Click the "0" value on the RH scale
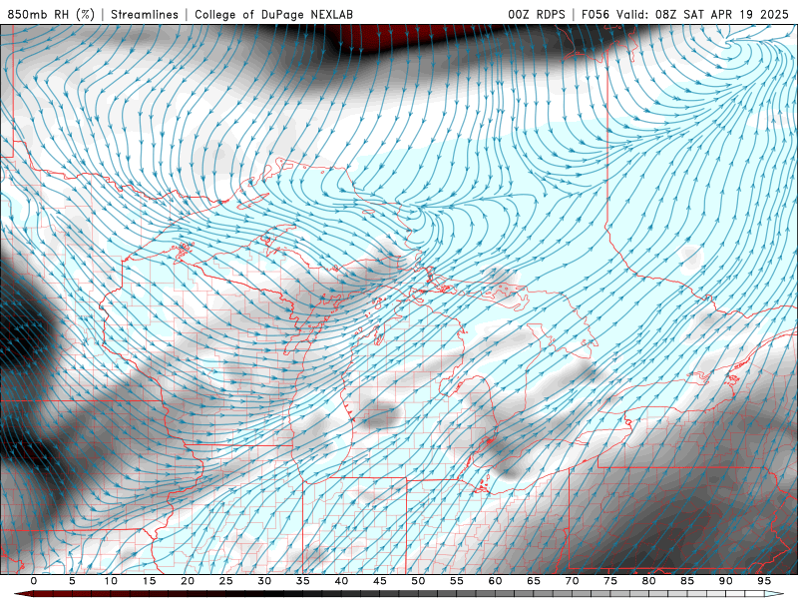Screen dimensions: 798x599 coord(34,581)
